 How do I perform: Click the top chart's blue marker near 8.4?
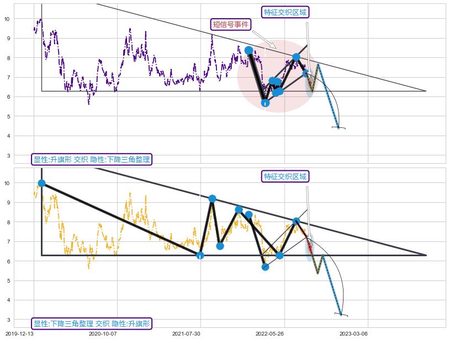(249, 50)
